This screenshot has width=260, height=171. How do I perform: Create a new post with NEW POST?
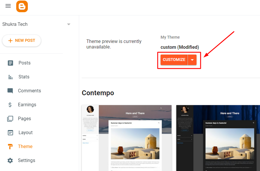point(21,41)
